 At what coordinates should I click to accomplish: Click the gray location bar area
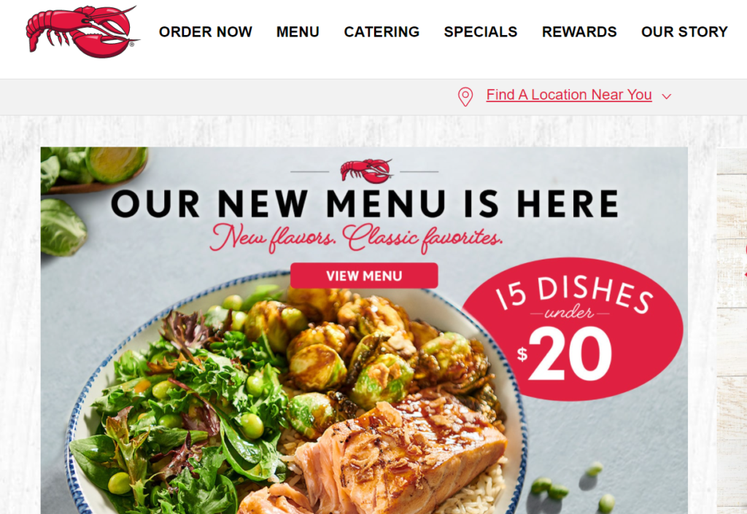click(x=373, y=97)
